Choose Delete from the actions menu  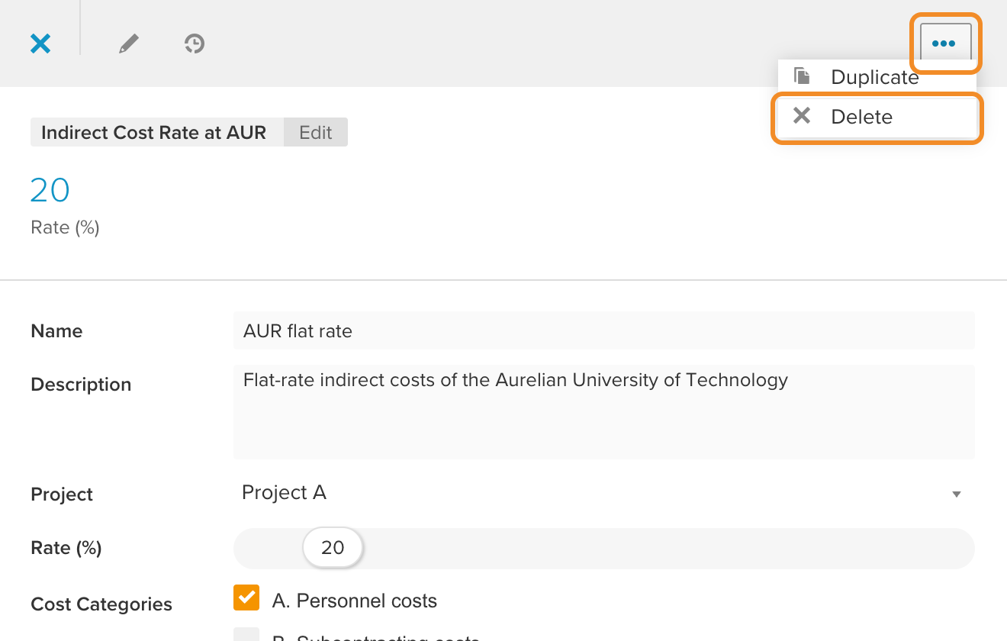click(877, 117)
